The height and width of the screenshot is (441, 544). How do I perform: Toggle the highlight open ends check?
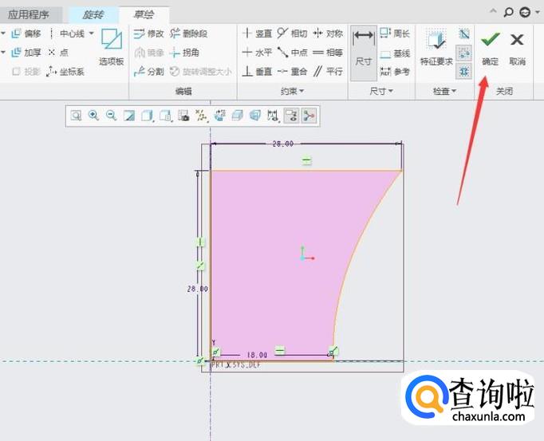pyautogui.click(x=464, y=53)
